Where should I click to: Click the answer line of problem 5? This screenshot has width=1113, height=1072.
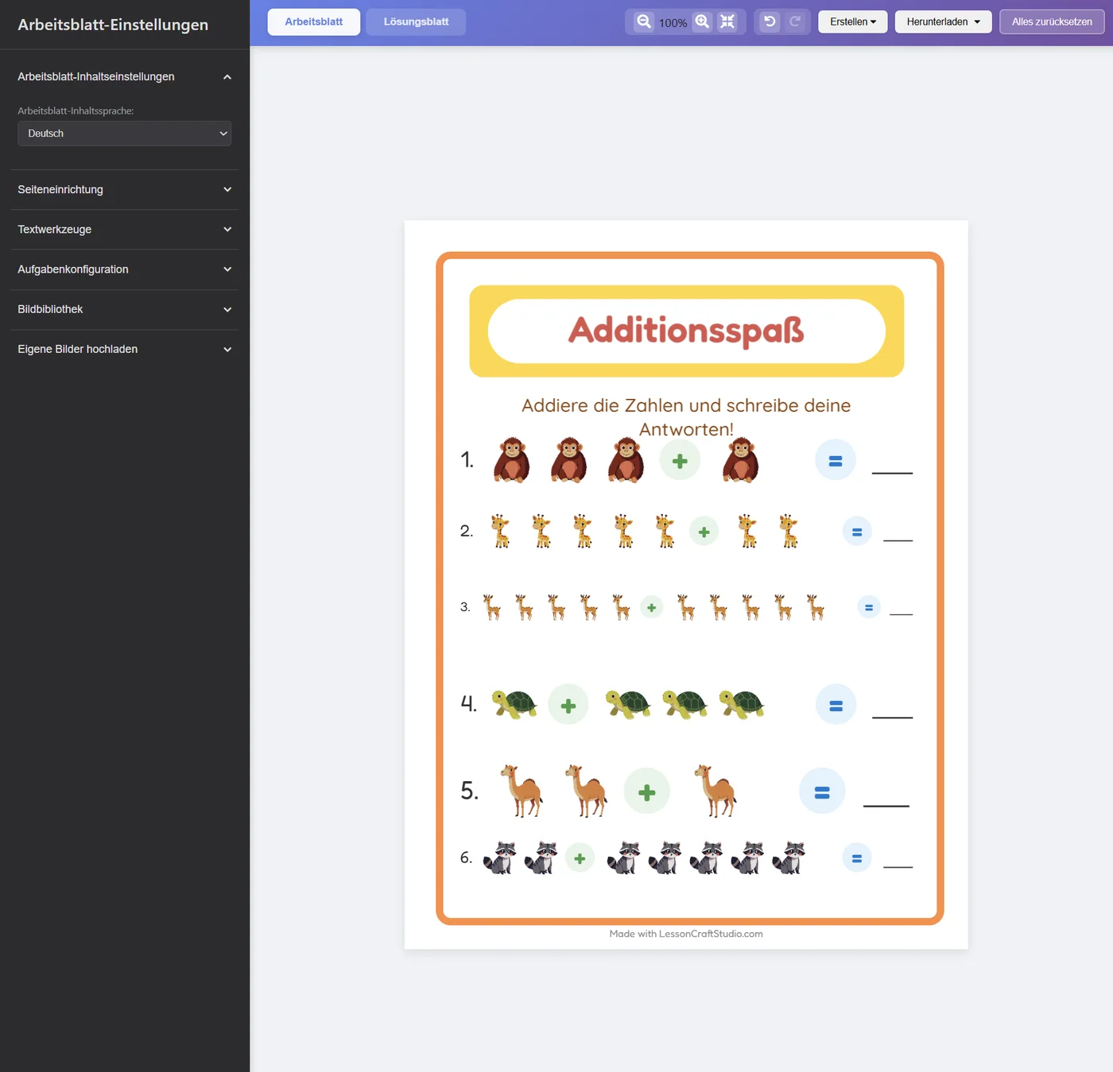pyautogui.click(x=886, y=805)
